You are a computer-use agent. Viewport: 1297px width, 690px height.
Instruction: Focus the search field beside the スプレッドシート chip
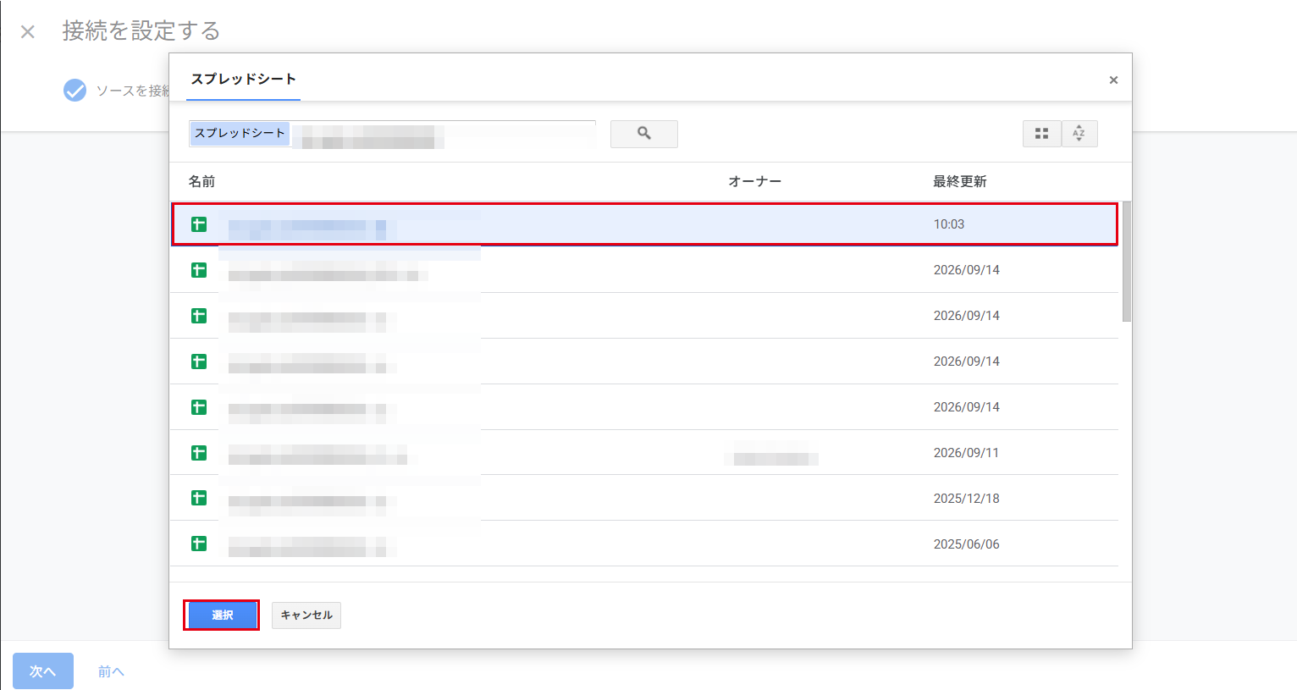(443, 134)
